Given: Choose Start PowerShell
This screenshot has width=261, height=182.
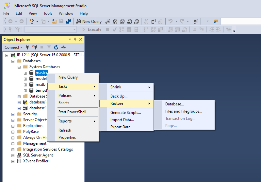Looking at the screenshot, I should click(73, 112).
